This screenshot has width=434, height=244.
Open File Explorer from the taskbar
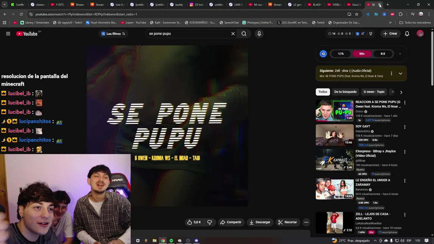[x=155, y=241]
